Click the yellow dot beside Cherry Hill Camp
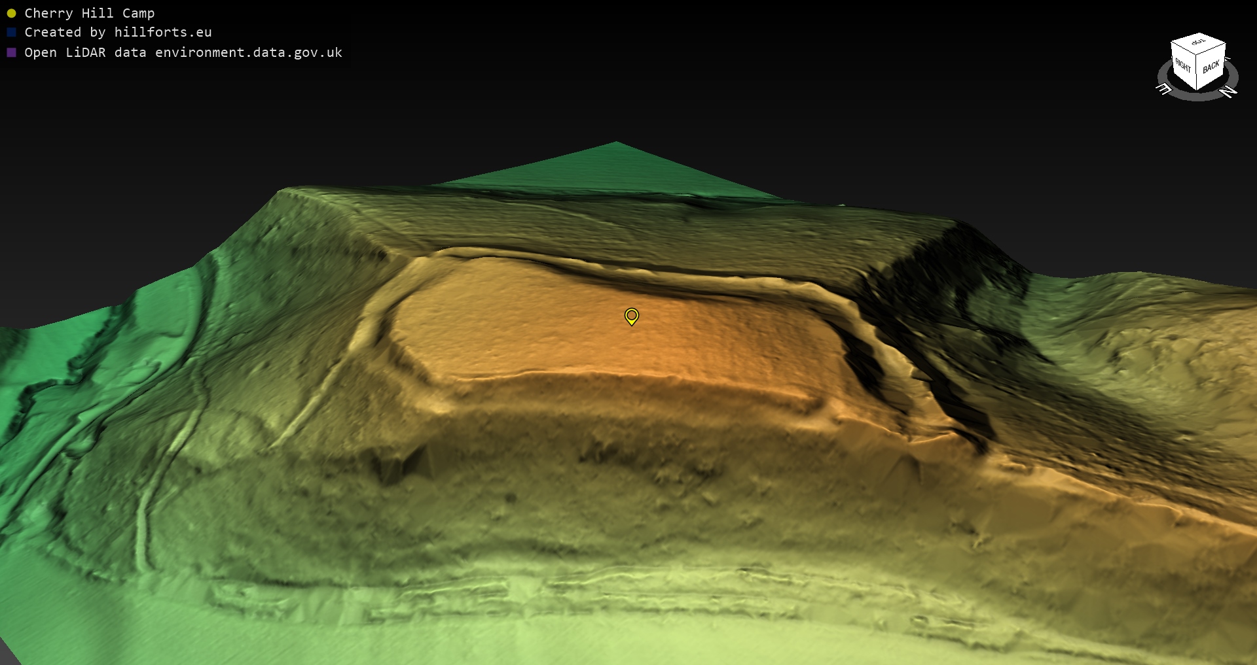Screen dimensions: 1257x665 11,14
